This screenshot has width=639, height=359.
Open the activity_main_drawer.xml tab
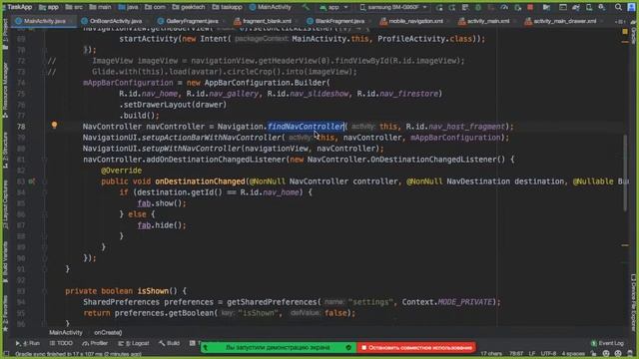click(560, 21)
